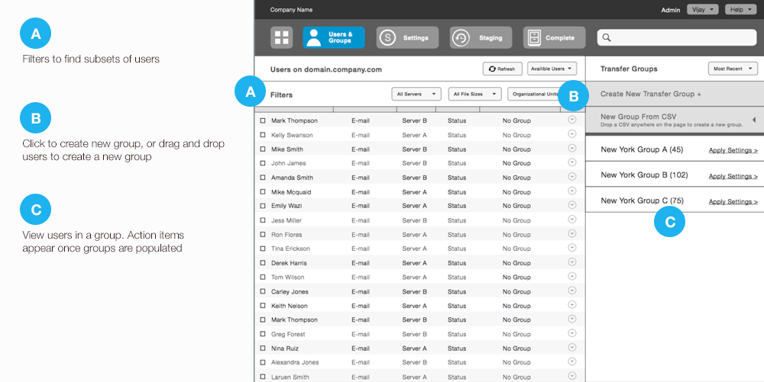This screenshot has height=382, width=764.
Task: Click Create New Transfer Group +
Action: [651, 94]
